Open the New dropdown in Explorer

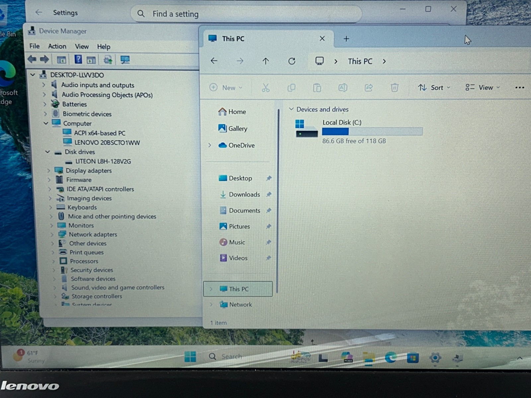click(x=226, y=88)
